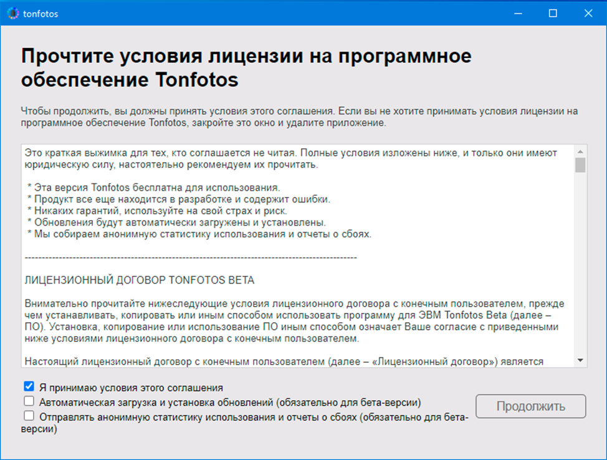Click the line '* Эта версия Tonfotos бесплатна для использования.'
607x460 pixels.
(154, 188)
